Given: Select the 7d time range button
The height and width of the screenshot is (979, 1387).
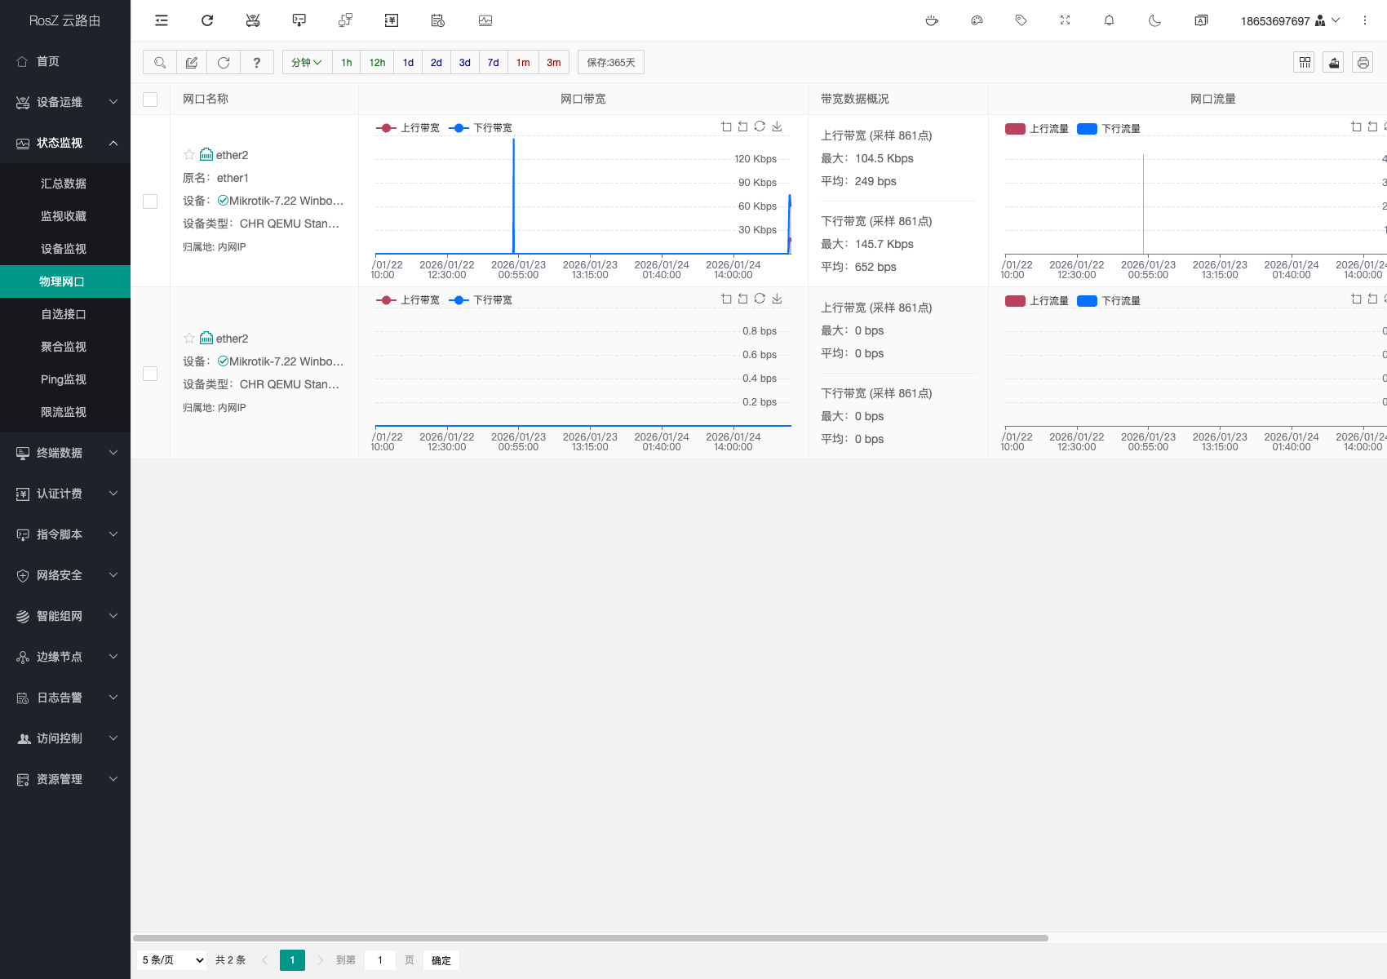Looking at the screenshot, I should pyautogui.click(x=493, y=62).
